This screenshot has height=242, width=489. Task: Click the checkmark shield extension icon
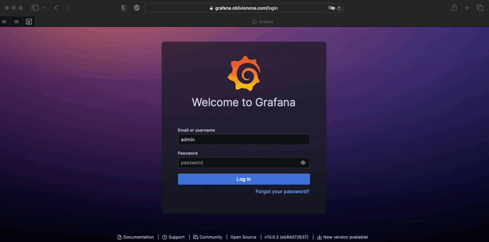click(x=137, y=8)
